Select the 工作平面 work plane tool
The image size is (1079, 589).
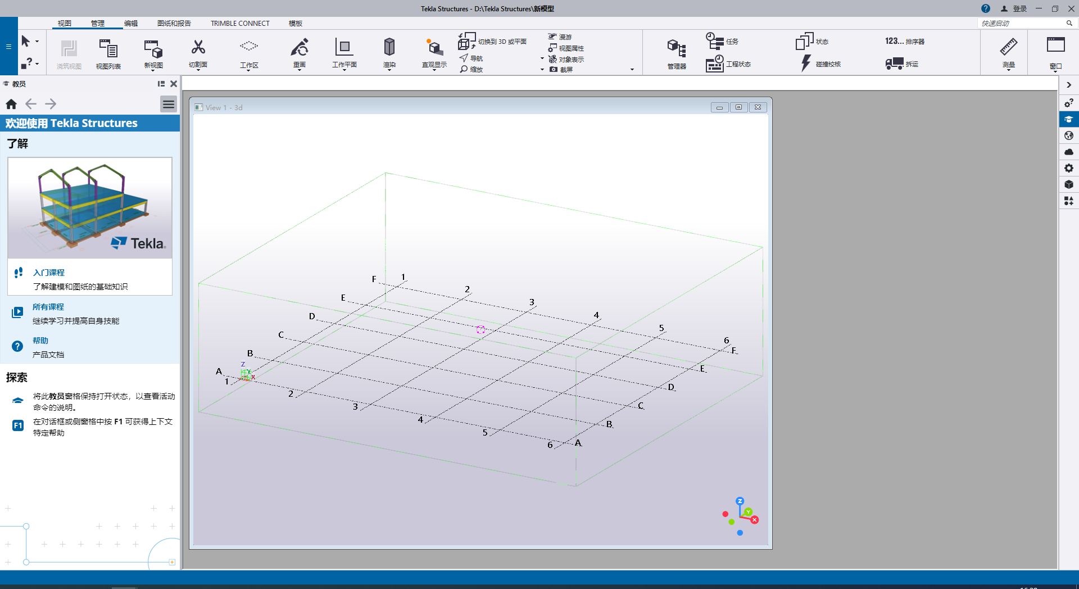tap(344, 51)
